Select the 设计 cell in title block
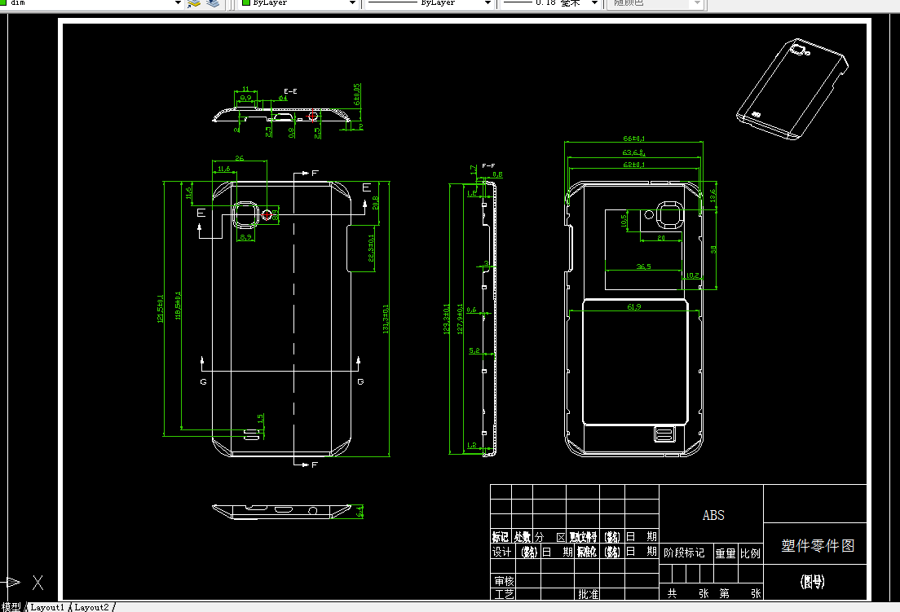This screenshot has height=612, width=900. 501,552
